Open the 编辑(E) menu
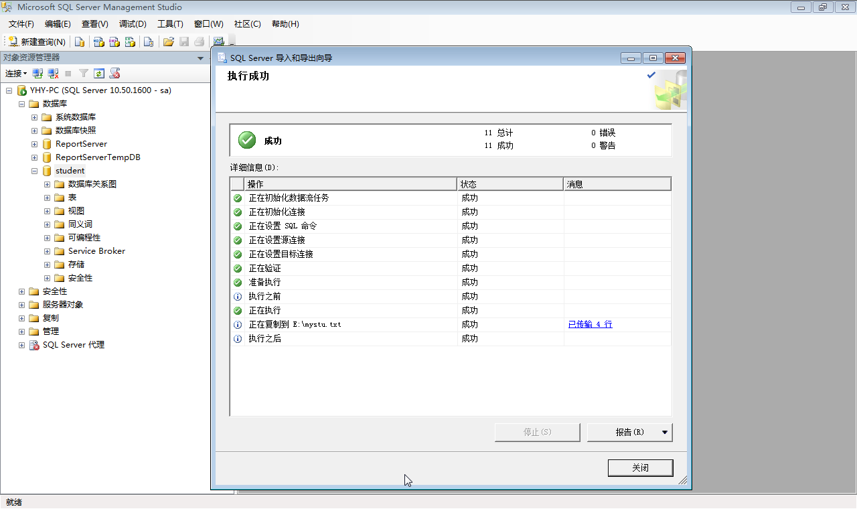857x509 pixels. coord(58,24)
